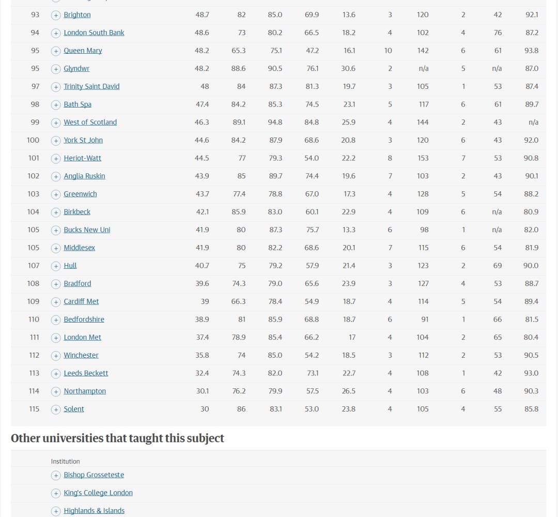
Task: Follow the Bucks New Uni link
Action: (x=87, y=230)
